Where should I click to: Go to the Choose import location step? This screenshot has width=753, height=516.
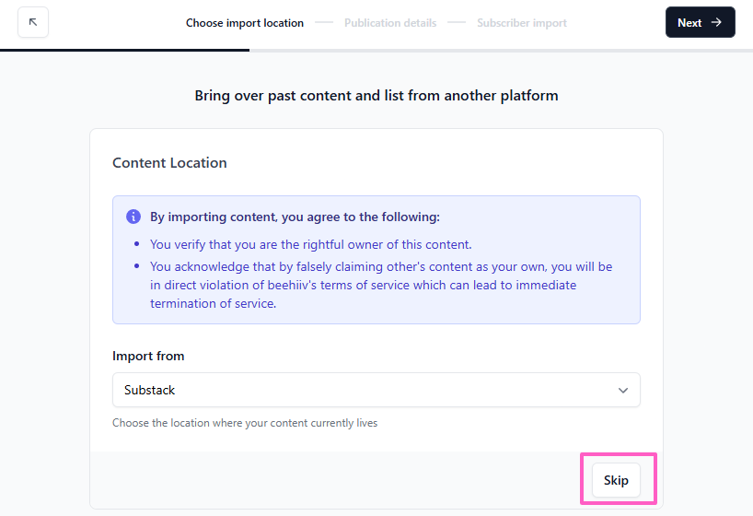pyautogui.click(x=244, y=23)
